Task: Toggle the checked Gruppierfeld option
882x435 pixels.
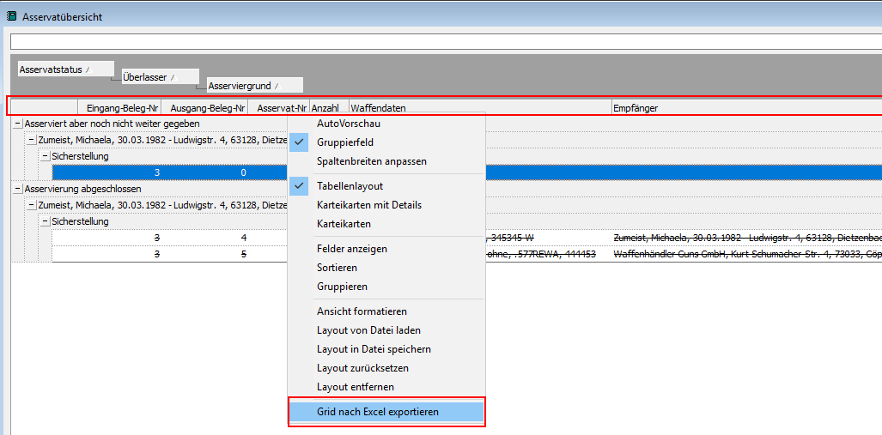Action: 345,142
